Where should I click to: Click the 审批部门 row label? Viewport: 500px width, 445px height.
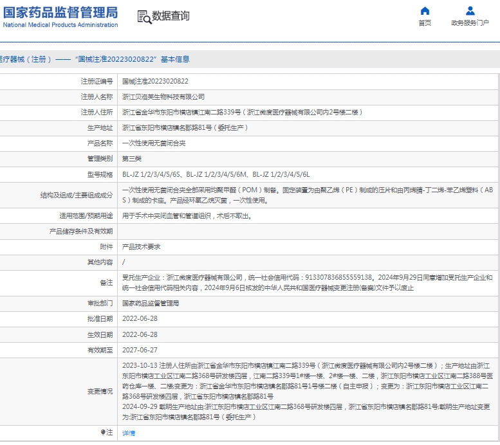coord(100,303)
